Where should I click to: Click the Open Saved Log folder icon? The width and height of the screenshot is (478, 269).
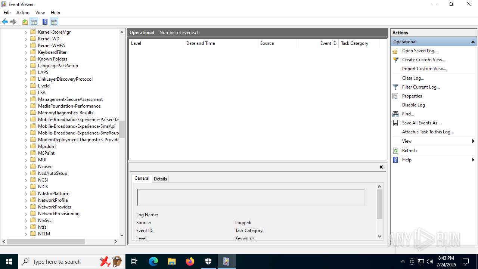[395, 51]
